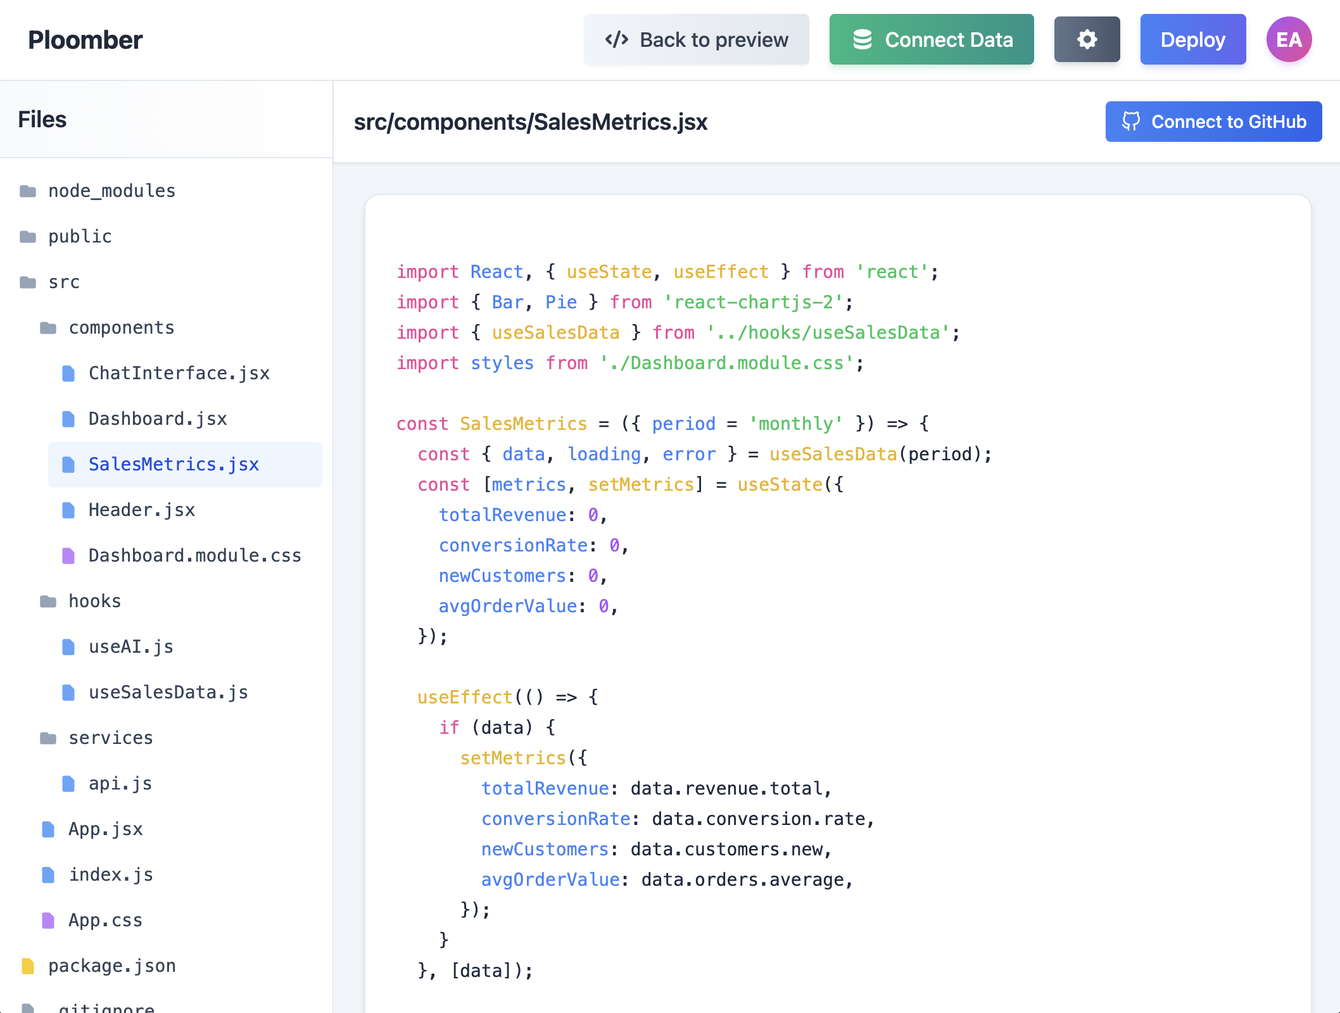Select App.css in the file tree
1340x1013 pixels.
(x=105, y=920)
